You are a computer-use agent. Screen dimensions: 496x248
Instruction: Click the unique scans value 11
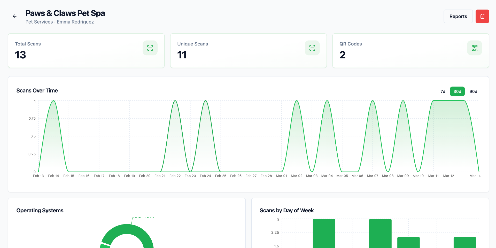tap(182, 55)
